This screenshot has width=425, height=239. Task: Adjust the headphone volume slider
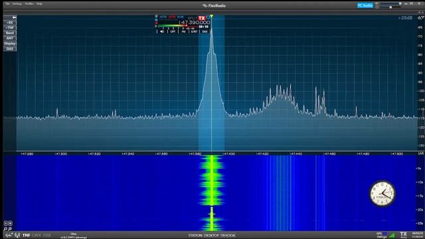click(390, 7)
